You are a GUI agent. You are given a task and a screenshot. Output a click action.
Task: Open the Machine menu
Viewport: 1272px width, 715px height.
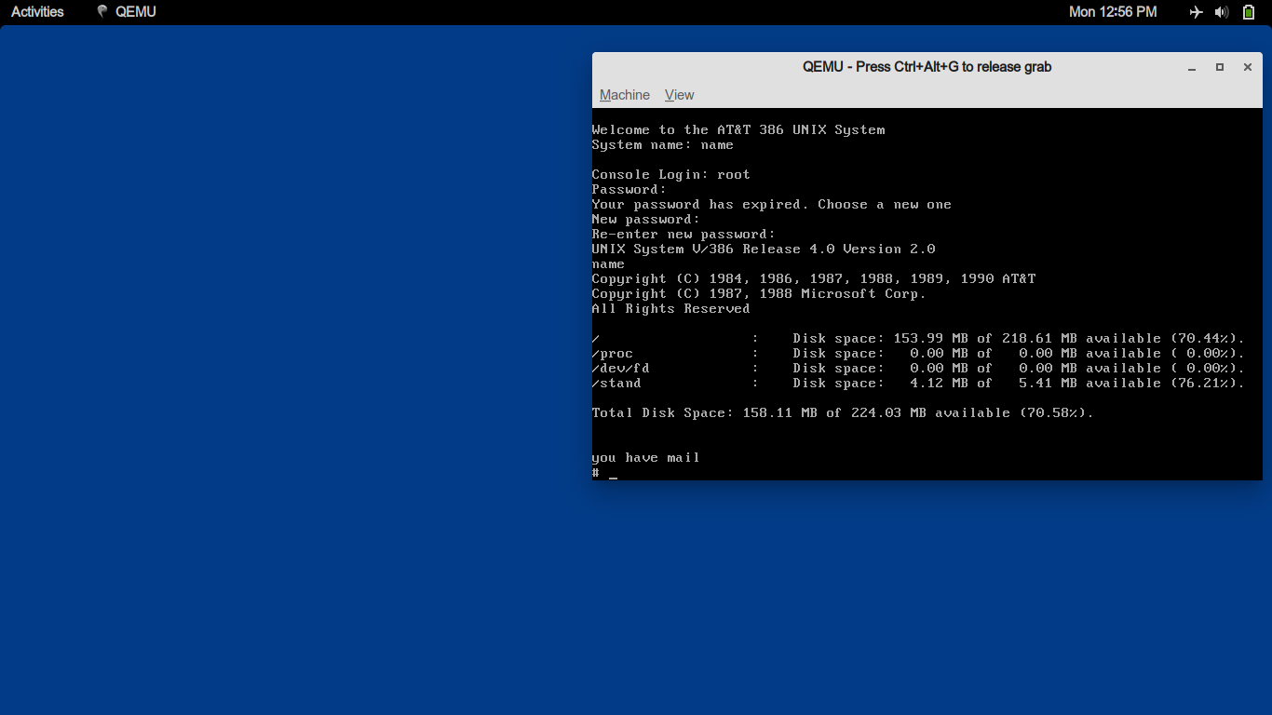point(624,95)
